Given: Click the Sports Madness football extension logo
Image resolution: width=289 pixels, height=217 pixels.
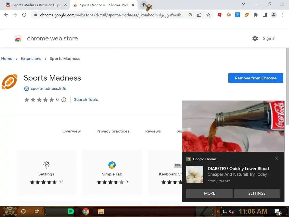Looking at the screenshot, I should (9, 82).
